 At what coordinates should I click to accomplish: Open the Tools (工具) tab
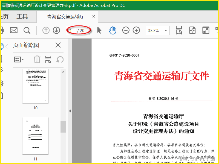22,17
